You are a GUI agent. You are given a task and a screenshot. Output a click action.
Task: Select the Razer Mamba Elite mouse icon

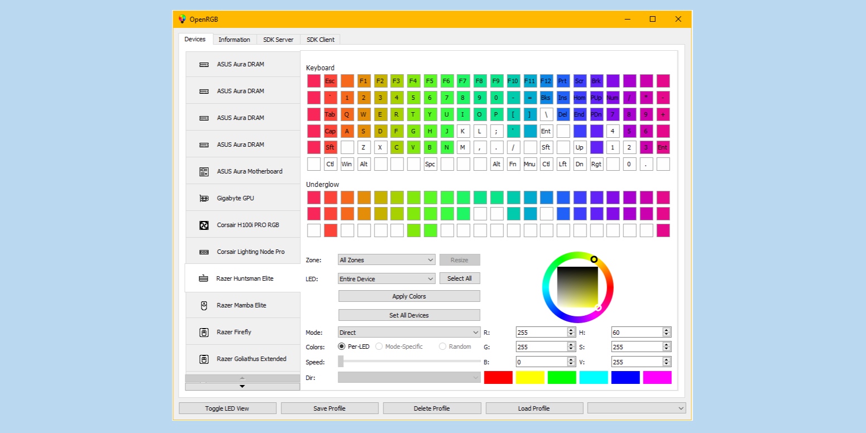point(204,305)
